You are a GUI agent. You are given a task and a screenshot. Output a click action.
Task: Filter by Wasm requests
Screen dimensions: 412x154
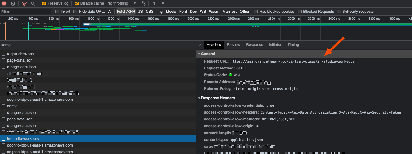point(214,12)
